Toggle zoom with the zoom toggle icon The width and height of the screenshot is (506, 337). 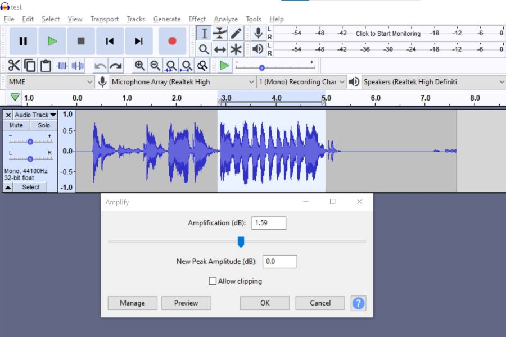[202, 66]
